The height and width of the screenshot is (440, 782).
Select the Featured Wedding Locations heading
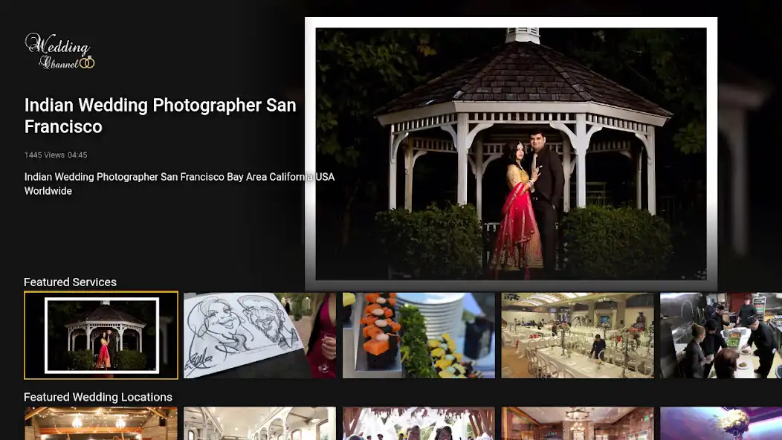click(97, 397)
